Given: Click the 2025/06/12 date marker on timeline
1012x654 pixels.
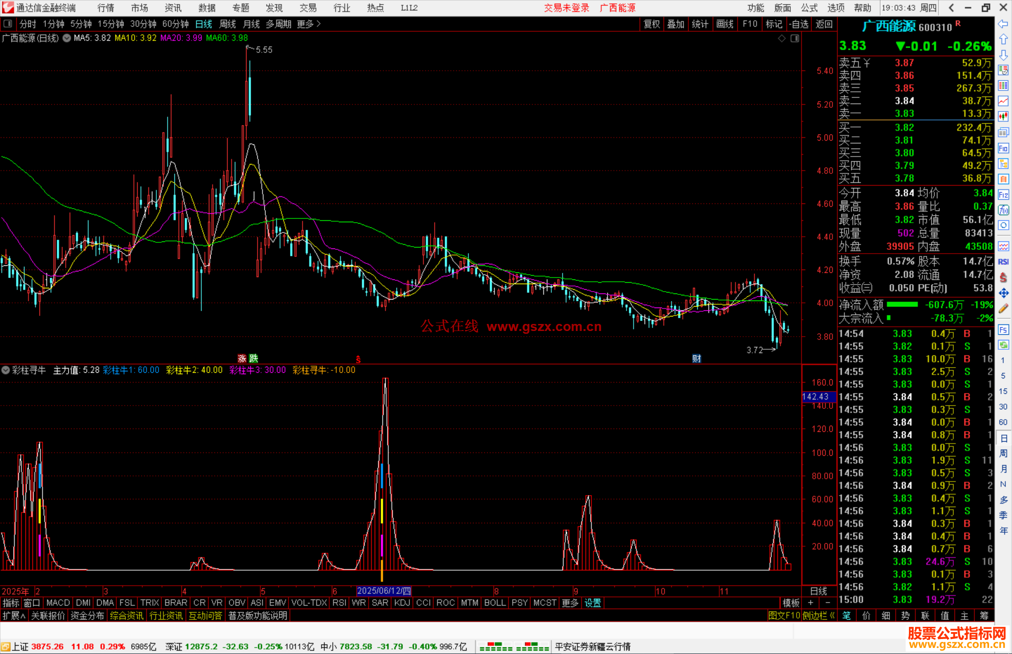Looking at the screenshot, I should (384, 591).
